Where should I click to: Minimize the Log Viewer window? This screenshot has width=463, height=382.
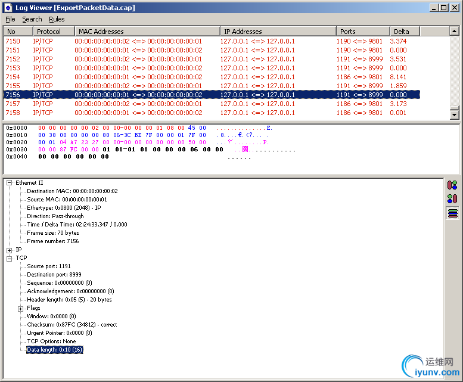(x=433, y=8)
